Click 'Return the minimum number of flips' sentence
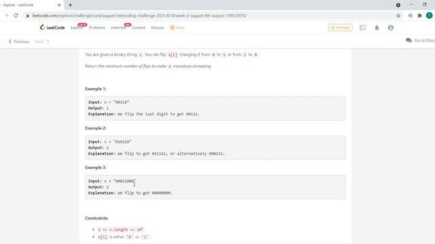 [148, 66]
